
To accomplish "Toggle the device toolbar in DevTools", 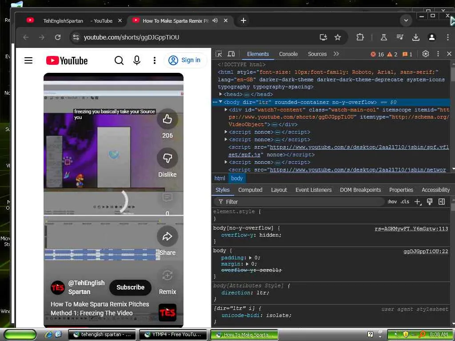I will [x=231, y=54].
